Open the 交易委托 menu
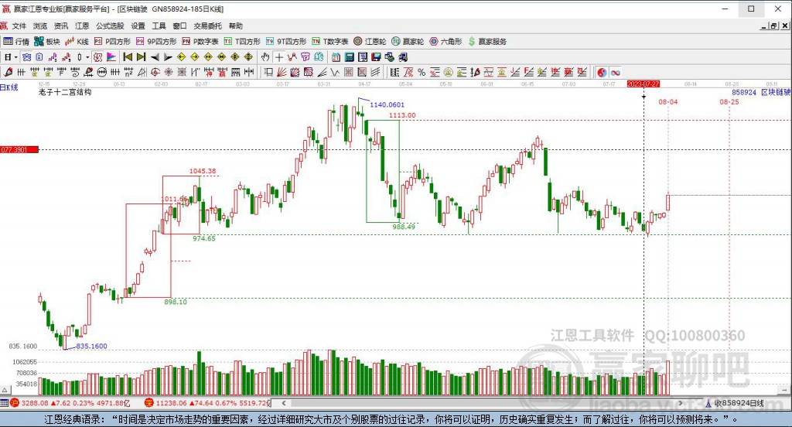This screenshot has width=792, height=427. pos(207,26)
